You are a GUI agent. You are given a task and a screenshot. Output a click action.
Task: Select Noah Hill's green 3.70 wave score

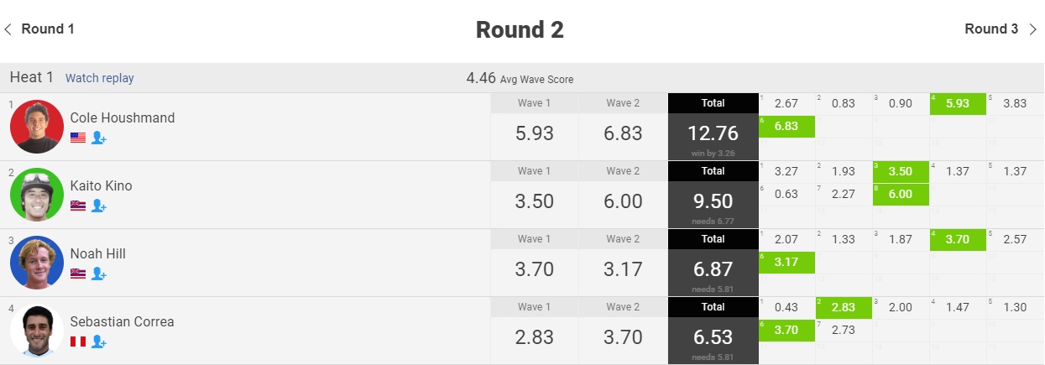[x=958, y=239]
